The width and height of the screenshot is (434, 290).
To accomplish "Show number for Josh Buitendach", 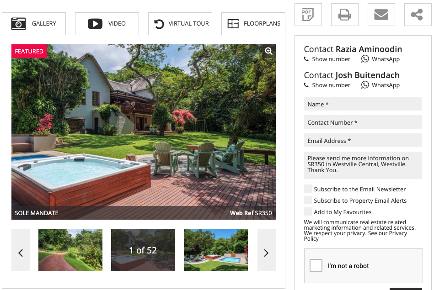I will [x=327, y=85].
